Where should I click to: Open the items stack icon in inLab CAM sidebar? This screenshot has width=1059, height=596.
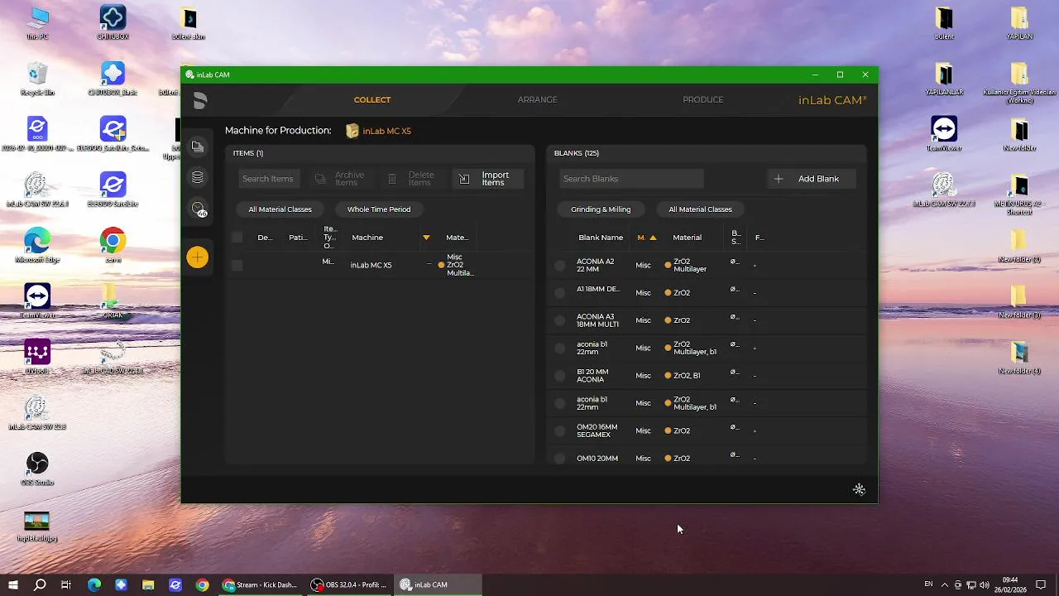[x=197, y=147]
